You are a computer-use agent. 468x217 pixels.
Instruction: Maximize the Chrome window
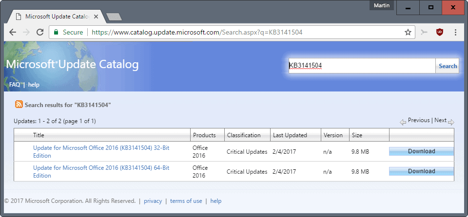(x=430, y=7)
